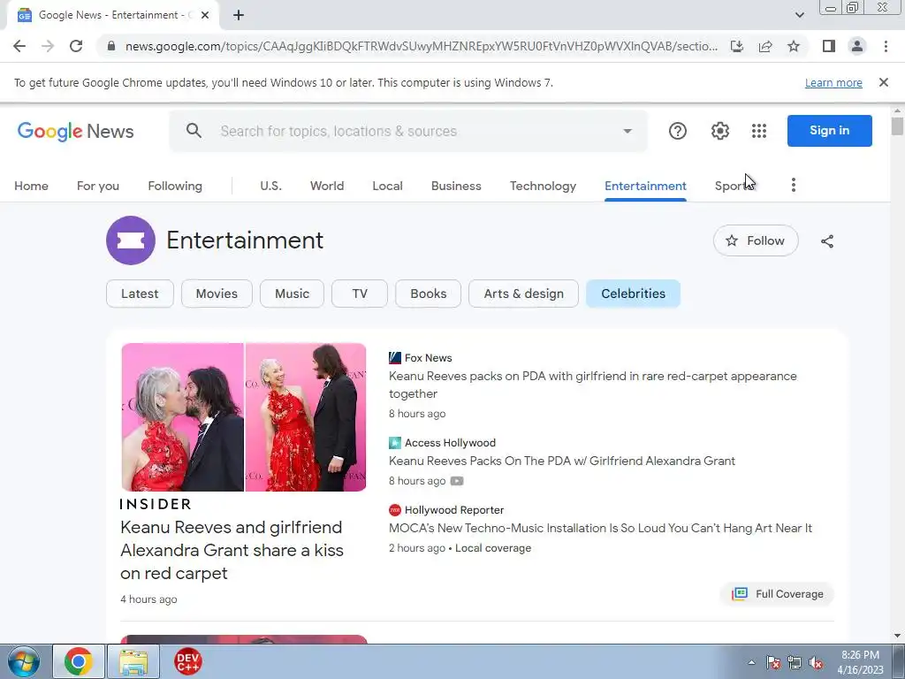Select the Music filter chip
This screenshot has height=679, width=905.
tap(292, 294)
